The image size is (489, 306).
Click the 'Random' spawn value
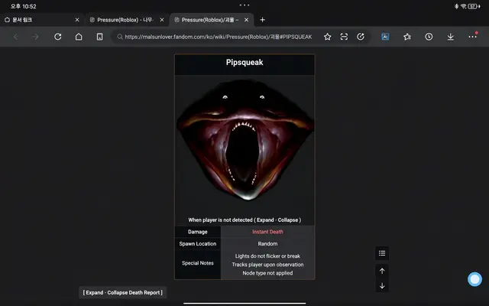point(267,243)
